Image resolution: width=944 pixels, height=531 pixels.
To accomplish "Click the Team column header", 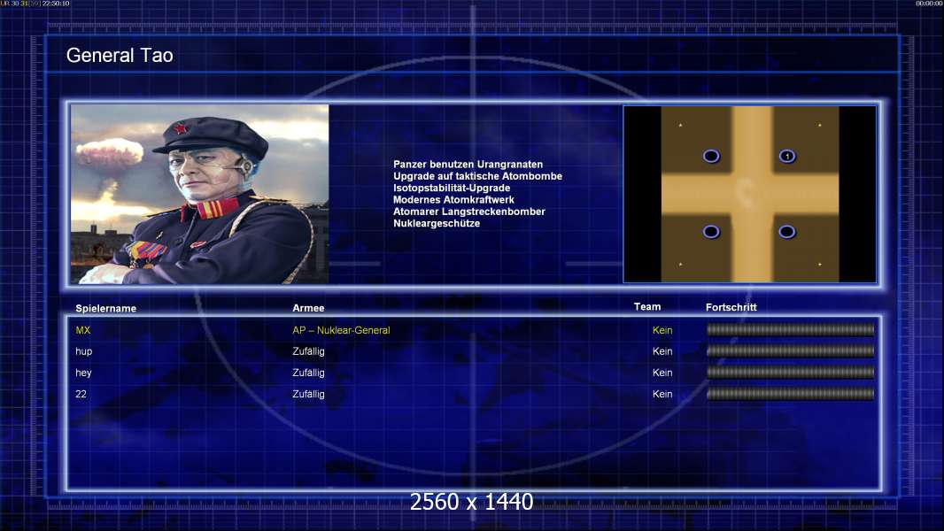I will (x=647, y=307).
